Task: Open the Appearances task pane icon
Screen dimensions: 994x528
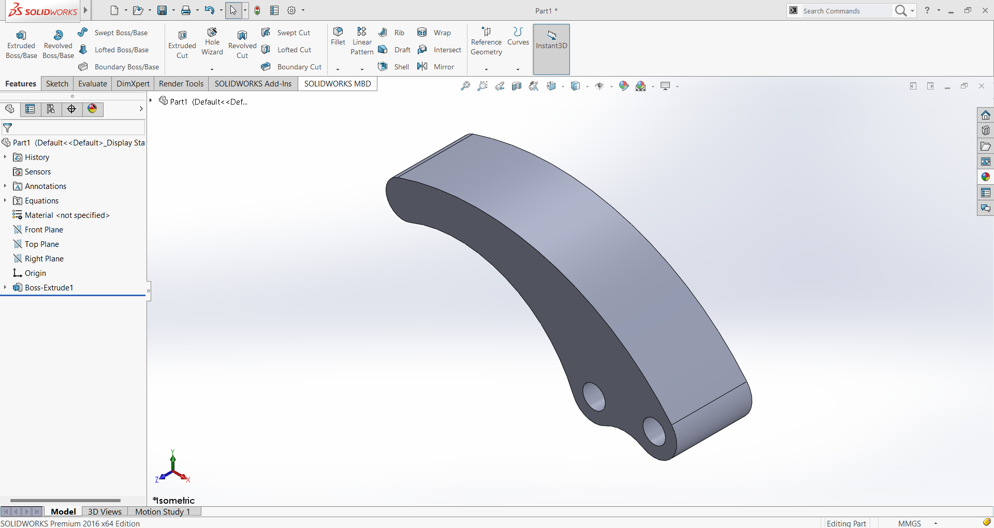Action: pos(986,177)
